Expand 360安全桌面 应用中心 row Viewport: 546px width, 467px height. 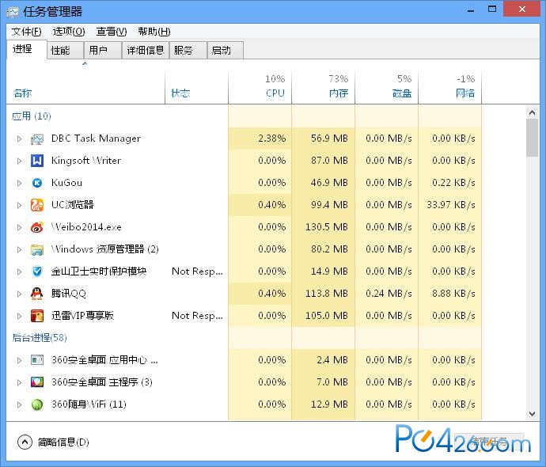[20, 360]
